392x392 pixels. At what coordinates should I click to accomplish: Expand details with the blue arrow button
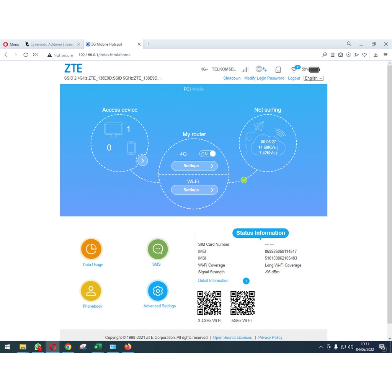click(246, 281)
